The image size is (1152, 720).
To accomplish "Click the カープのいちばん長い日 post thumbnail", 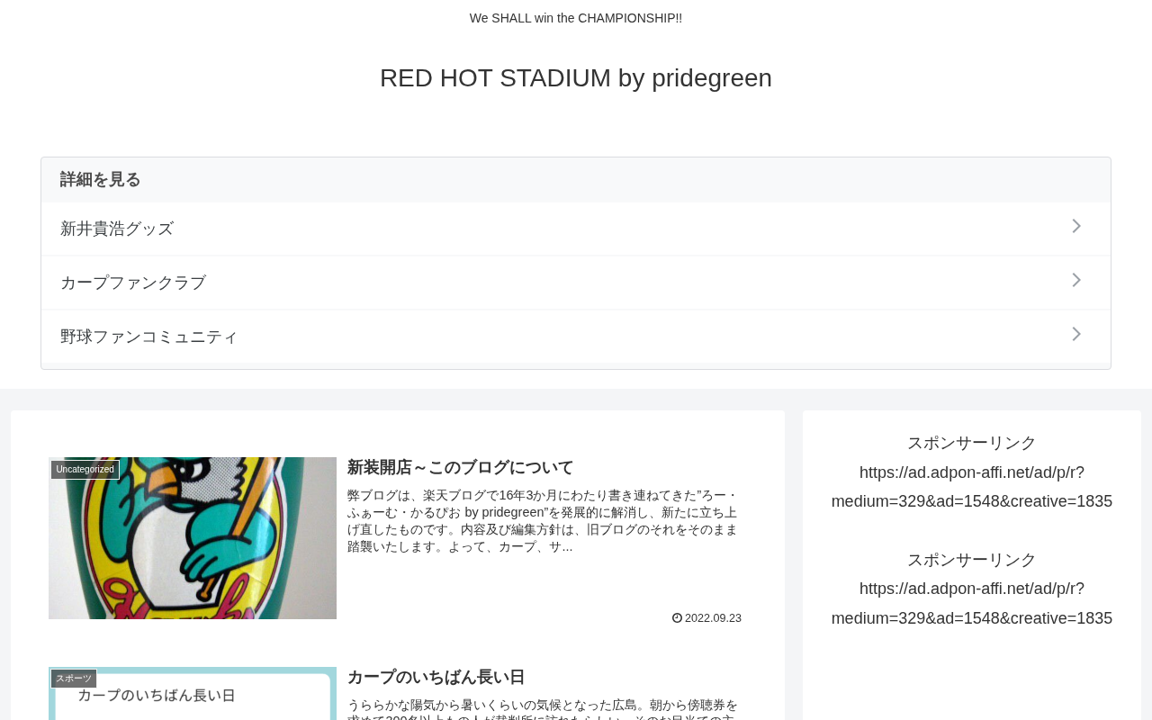I will pos(193,694).
